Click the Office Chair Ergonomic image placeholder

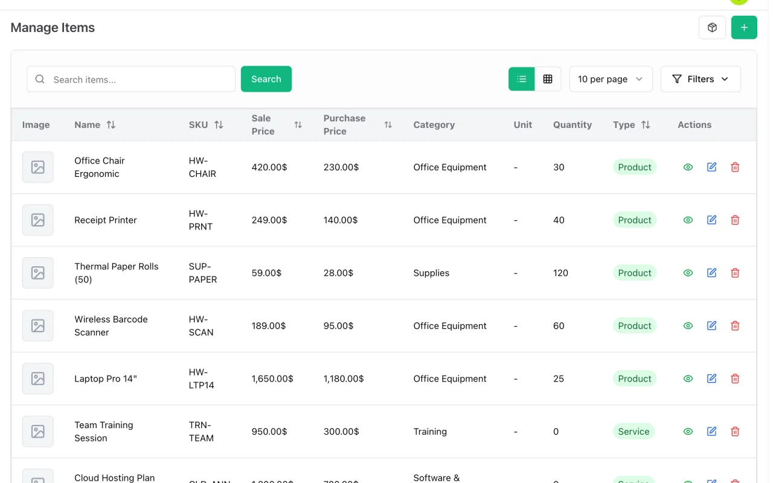tap(38, 167)
